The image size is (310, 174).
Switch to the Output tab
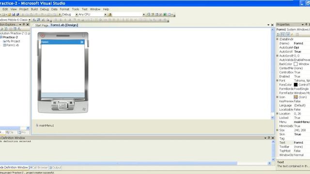click(55, 168)
